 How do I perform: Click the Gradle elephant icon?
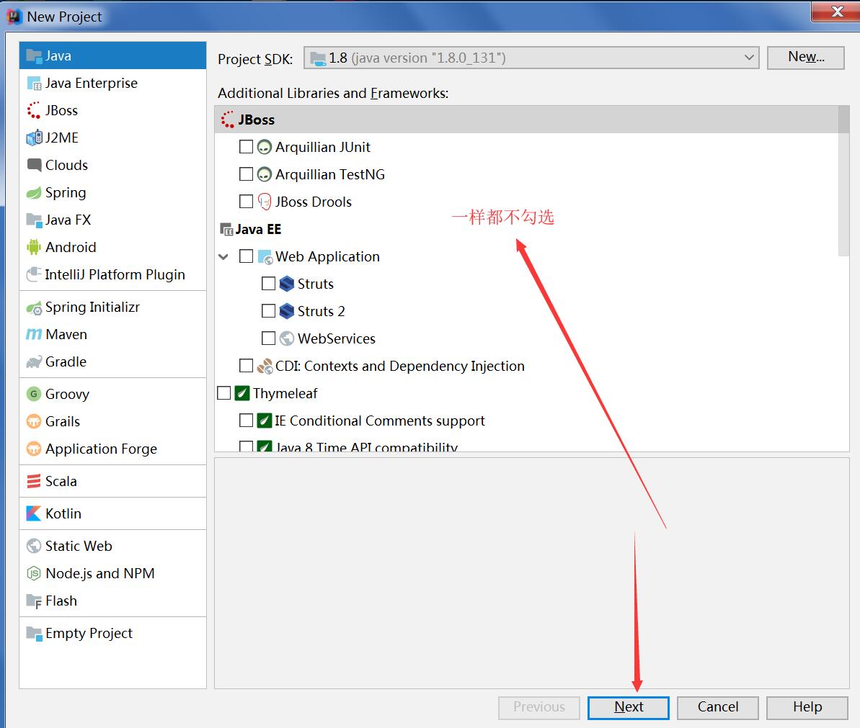pyautogui.click(x=34, y=361)
